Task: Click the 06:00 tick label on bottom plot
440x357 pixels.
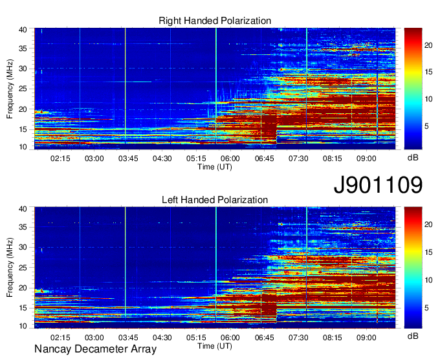Action: [230, 338]
